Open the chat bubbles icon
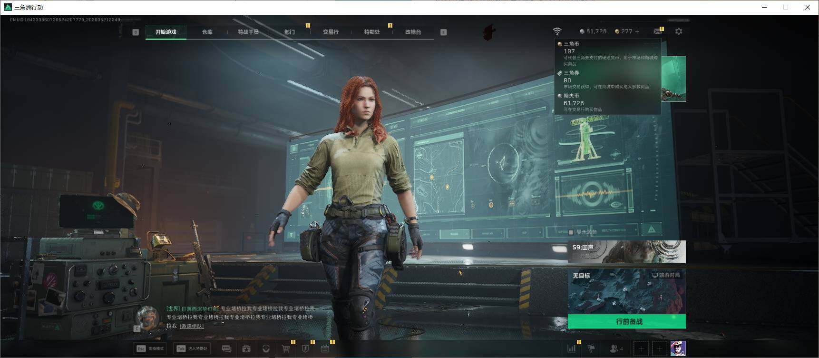Viewport: 819px width, 358px height. point(227,349)
